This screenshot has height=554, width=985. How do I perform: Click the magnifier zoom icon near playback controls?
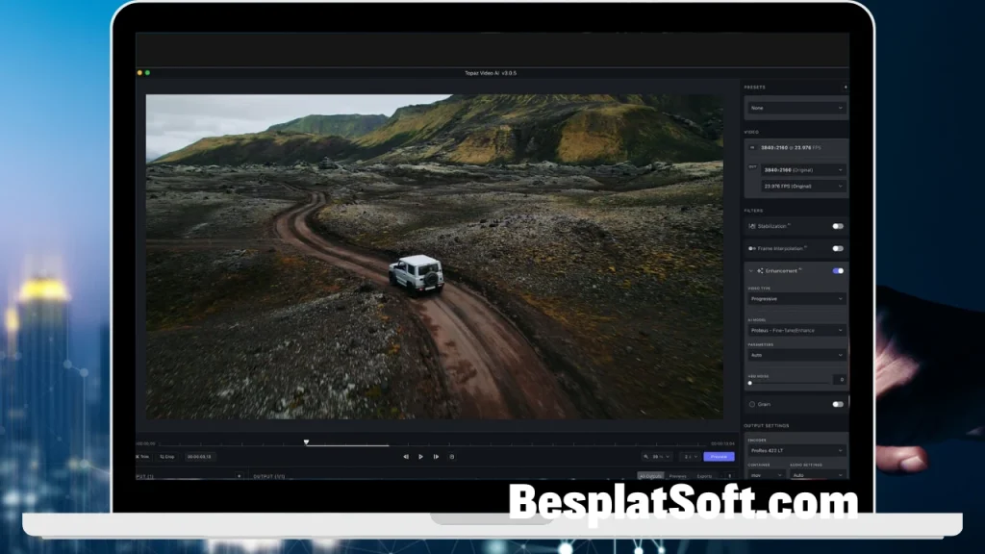pyautogui.click(x=645, y=457)
